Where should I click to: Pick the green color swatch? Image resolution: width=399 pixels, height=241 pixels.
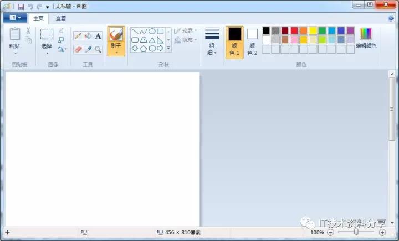click(323, 31)
